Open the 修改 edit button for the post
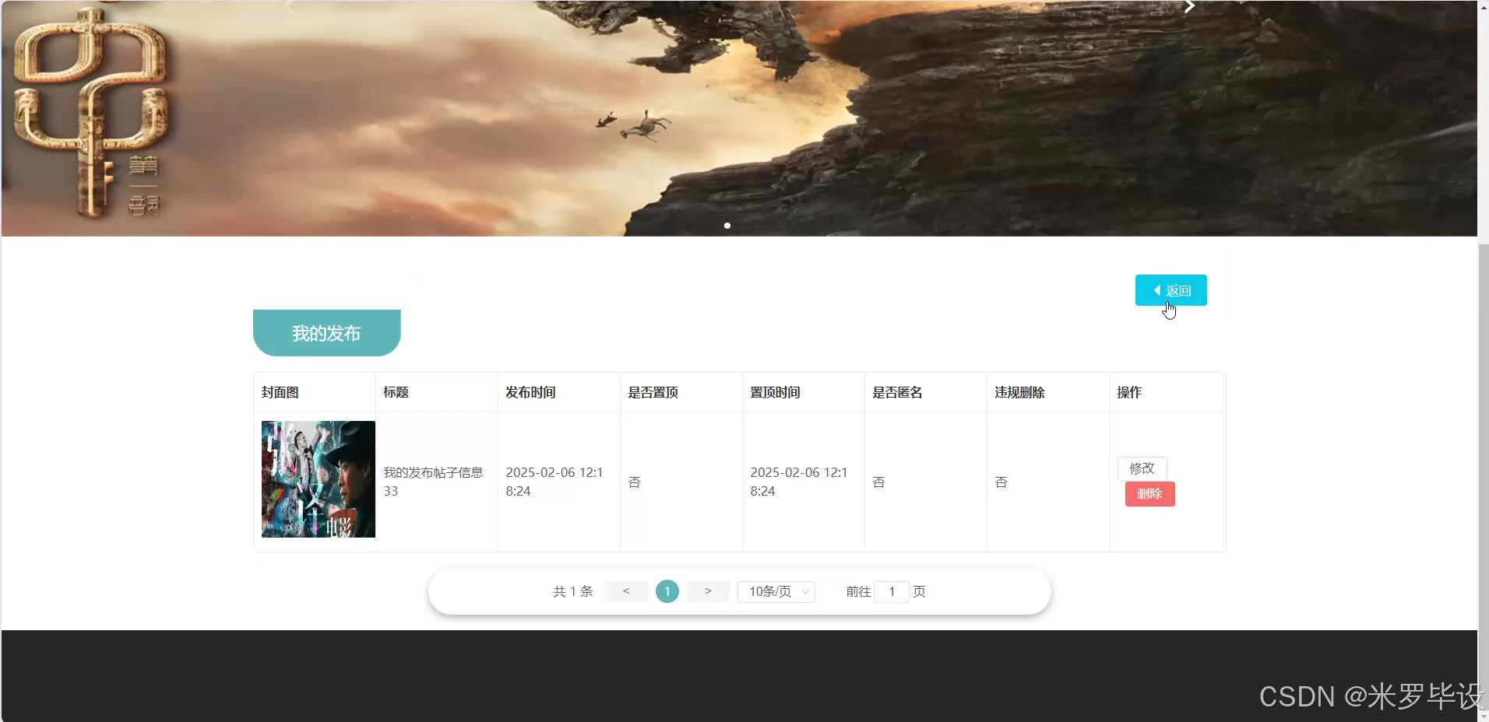 tap(1142, 468)
